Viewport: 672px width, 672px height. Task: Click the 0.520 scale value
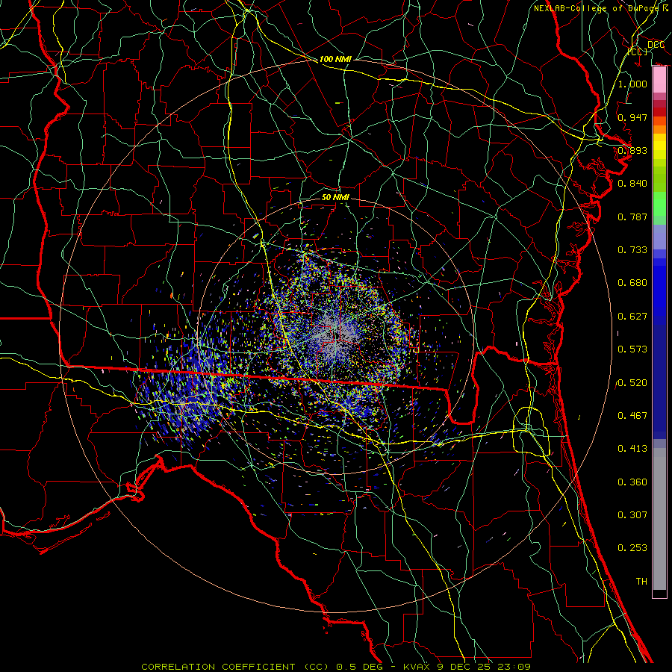coord(632,383)
